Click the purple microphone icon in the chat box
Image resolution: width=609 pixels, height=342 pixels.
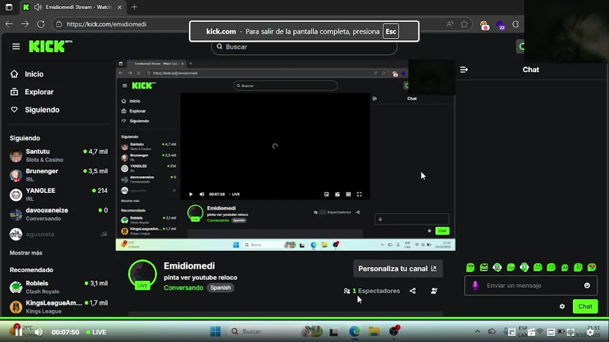[x=475, y=285]
